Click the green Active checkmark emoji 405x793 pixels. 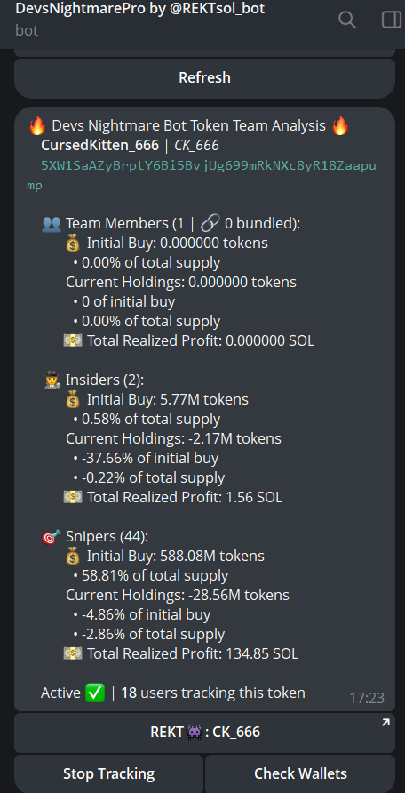95,693
